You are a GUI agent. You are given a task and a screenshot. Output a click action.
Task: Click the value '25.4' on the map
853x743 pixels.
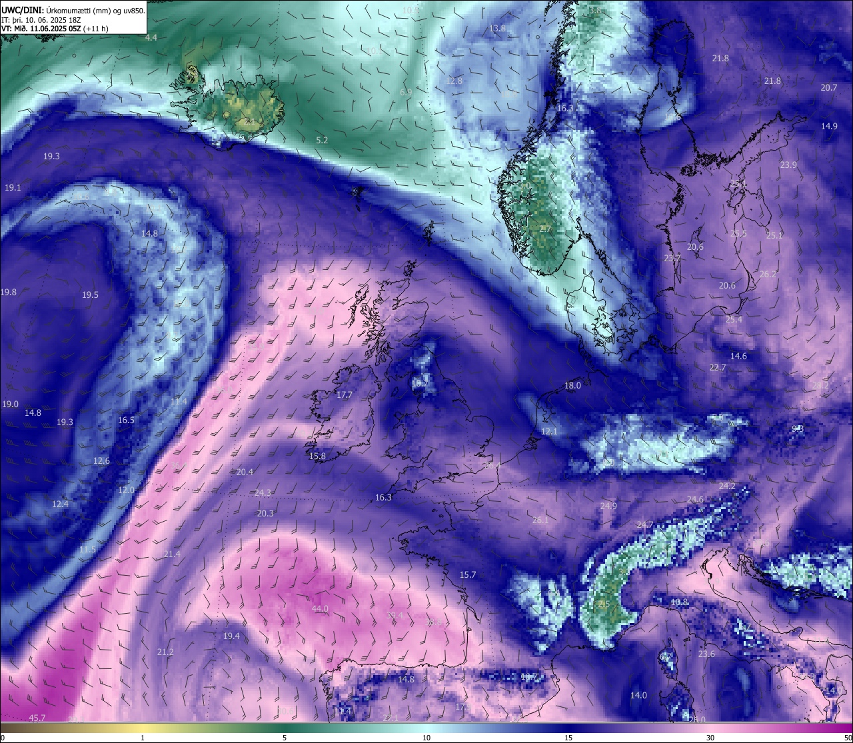point(734,320)
